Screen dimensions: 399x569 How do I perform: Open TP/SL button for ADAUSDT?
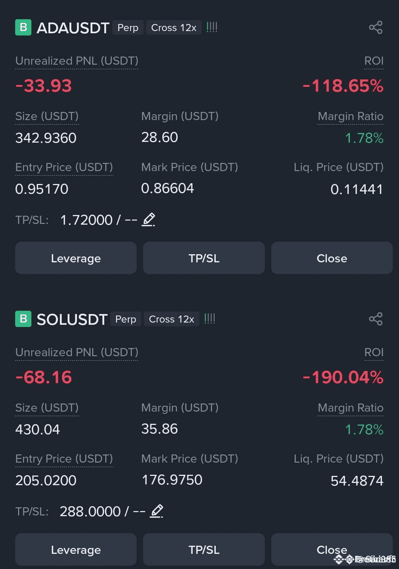tap(204, 258)
